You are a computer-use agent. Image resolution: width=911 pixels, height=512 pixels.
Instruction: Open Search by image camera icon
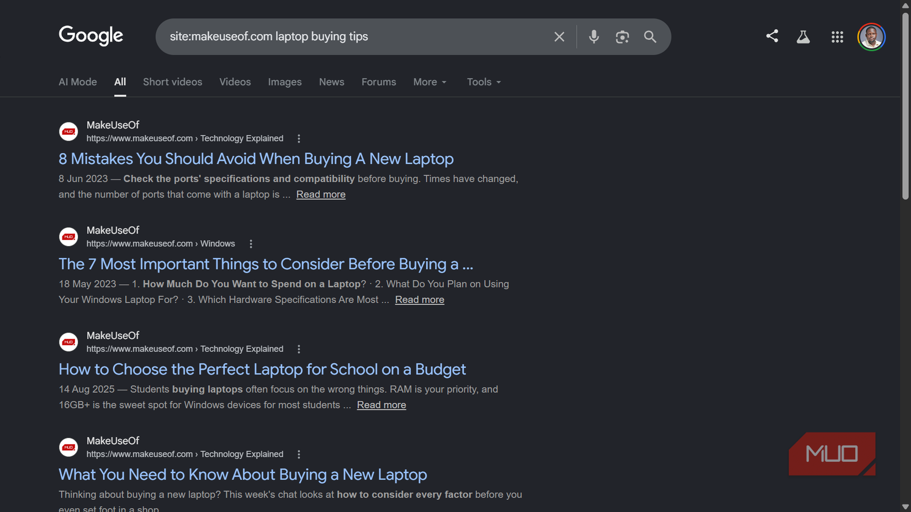click(x=622, y=36)
